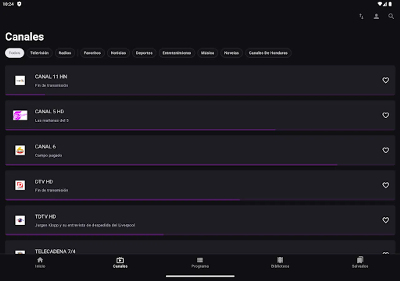Open the Favoritos filter
400x281 pixels.
tap(92, 53)
